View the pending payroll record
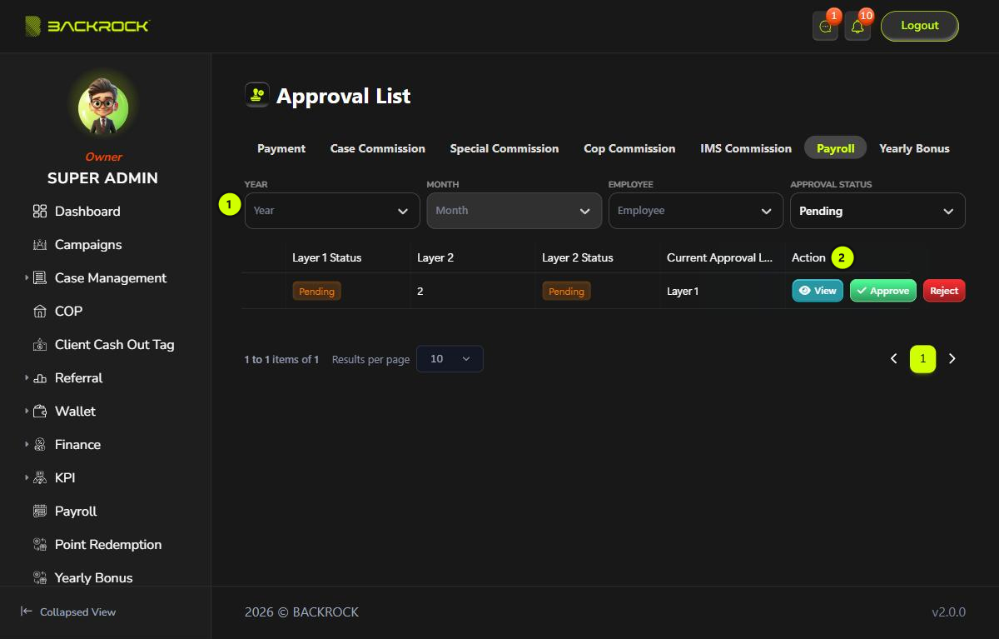This screenshot has width=999, height=639. pyautogui.click(x=818, y=291)
